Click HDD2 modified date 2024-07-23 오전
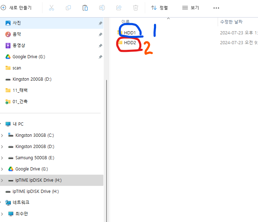The height and width of the screenshot is (222, 258). [x=239, y=43]
